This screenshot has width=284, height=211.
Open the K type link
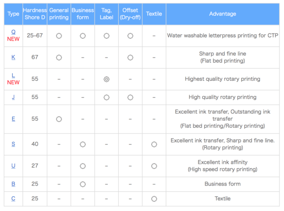point(13,57)
